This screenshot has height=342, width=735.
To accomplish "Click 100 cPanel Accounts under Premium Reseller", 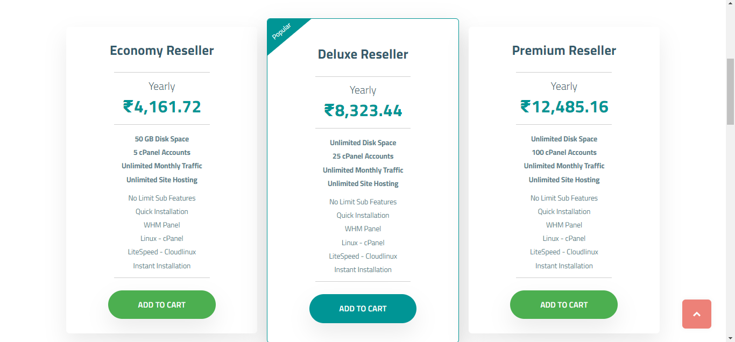I will pyautogui.click(x=563, y=152).
